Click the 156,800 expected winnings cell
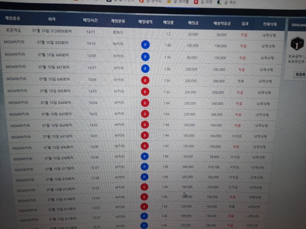This screenshot has width=306, height=229. (x=220, y=58)
